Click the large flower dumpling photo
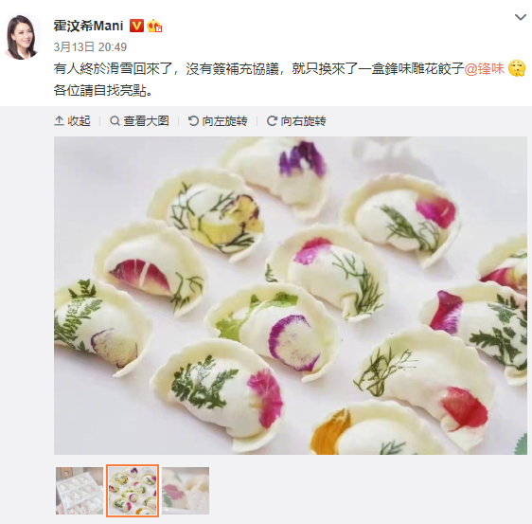 coord(291,296)
